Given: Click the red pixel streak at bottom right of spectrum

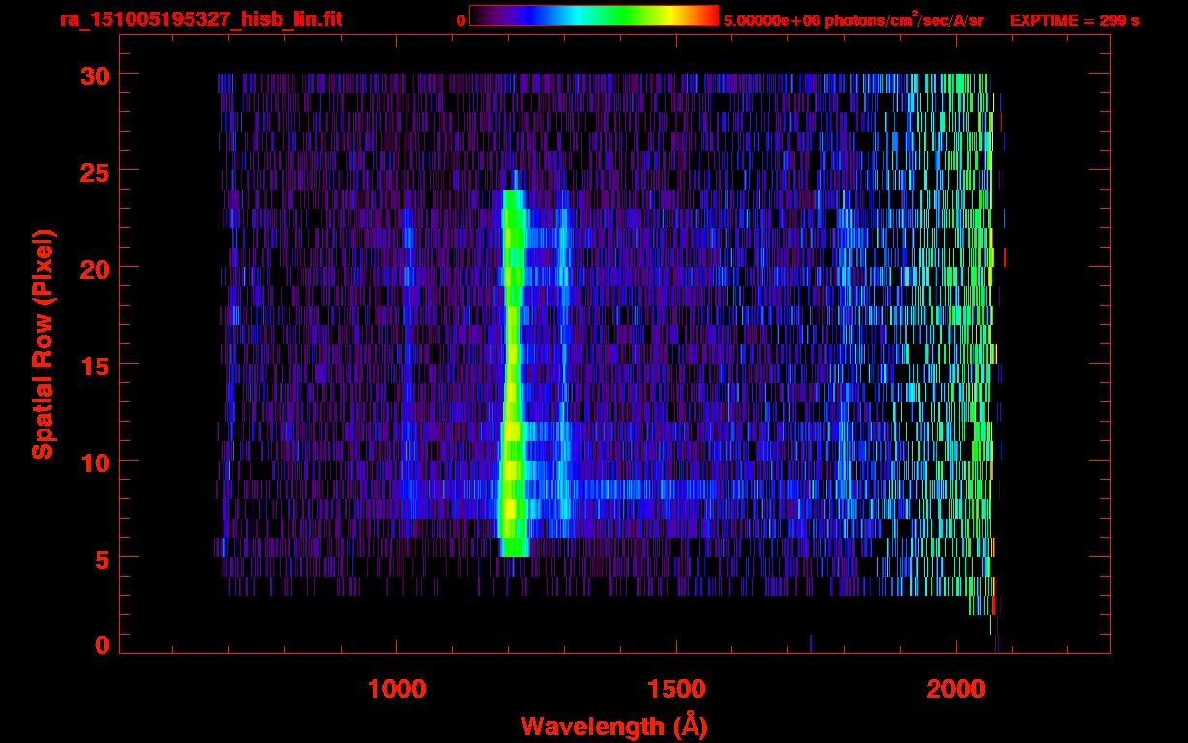Looking at the screenshot, I should tap(994, 598).
